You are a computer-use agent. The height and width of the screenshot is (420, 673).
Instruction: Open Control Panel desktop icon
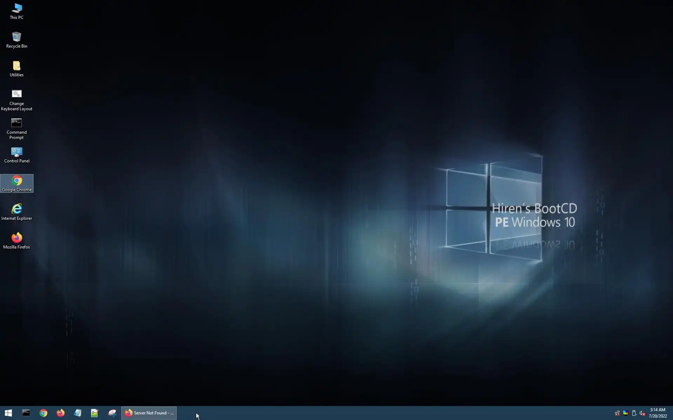point(16,155)
